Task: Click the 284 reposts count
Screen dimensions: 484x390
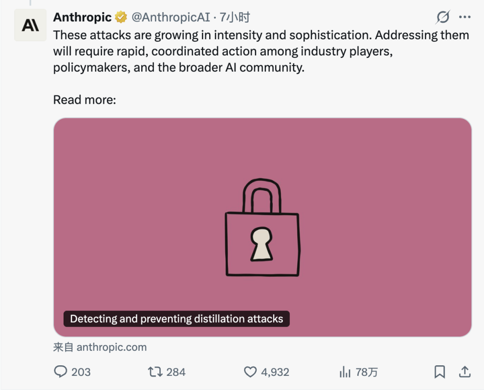Action: [x=176, y=372]
